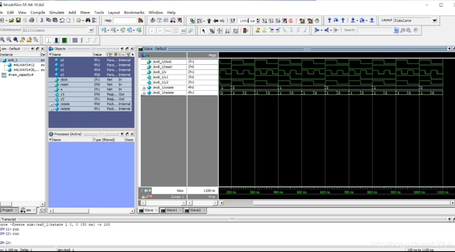This screenshot has height=252, width=455.
Task: Click the Cut scissors icon
Action: tap(42, 20)
